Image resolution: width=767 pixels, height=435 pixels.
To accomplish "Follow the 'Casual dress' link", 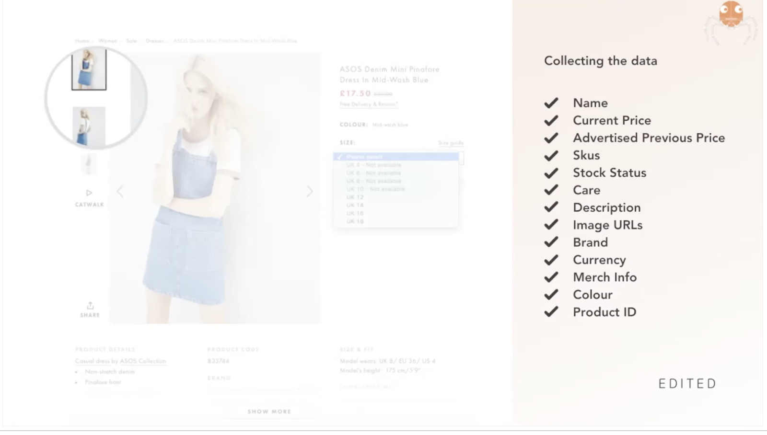I will pyautogui.click(x=92, y=361).
